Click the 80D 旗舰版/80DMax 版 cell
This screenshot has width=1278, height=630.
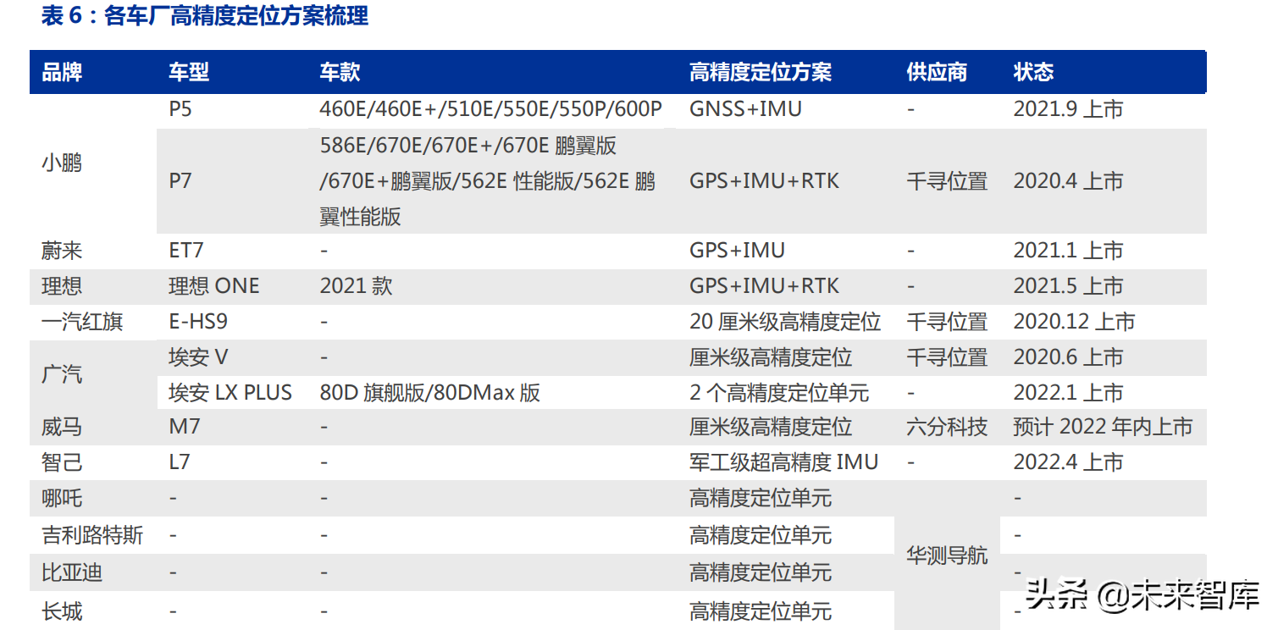coord(430,393)
